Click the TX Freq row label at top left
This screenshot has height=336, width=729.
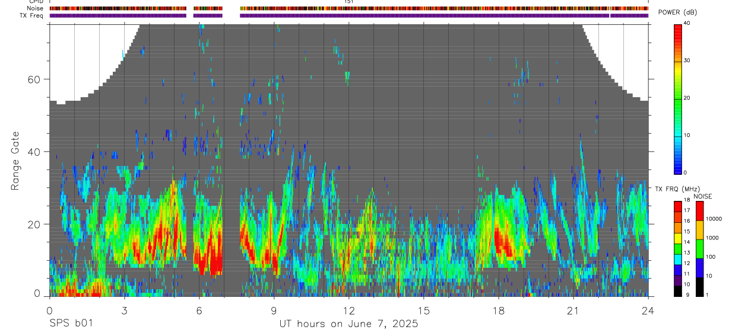[x=32, y=15]
